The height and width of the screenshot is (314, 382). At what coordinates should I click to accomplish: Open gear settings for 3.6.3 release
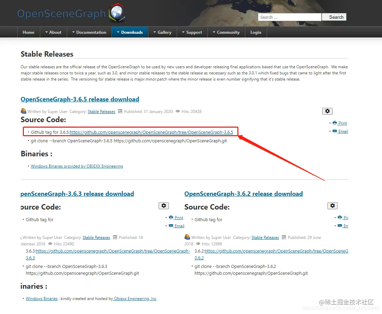(164, 206)
